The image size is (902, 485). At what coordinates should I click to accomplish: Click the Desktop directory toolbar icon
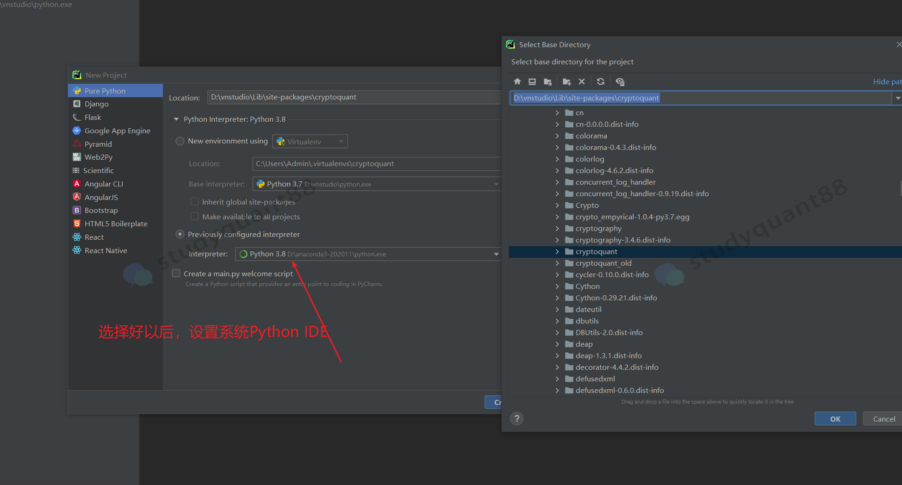532,81
